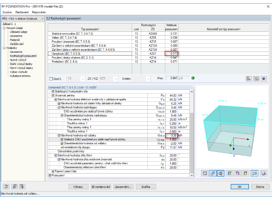Viewport: 272px width, 200px height.
Task: Open the load case dropdown 'PŘS - FA3'
Action: [x=23, y=19]
